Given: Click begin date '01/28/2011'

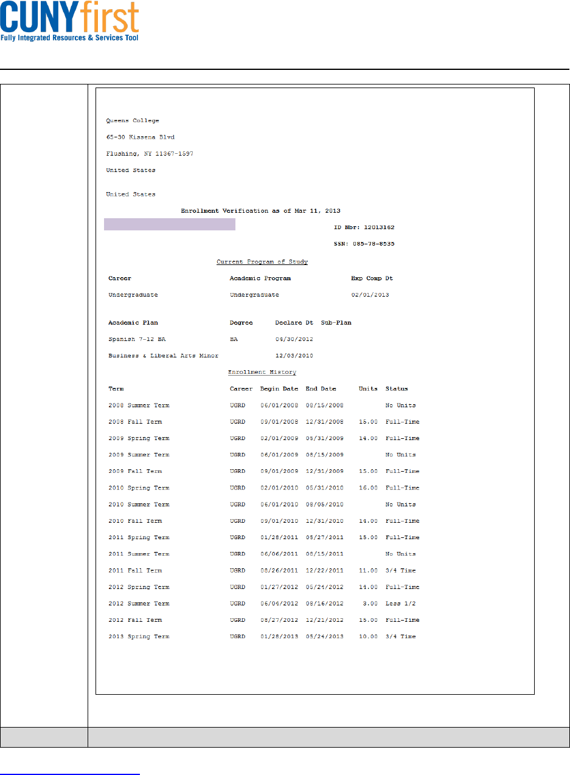Looking at the screenshot, I should [279, 537].
